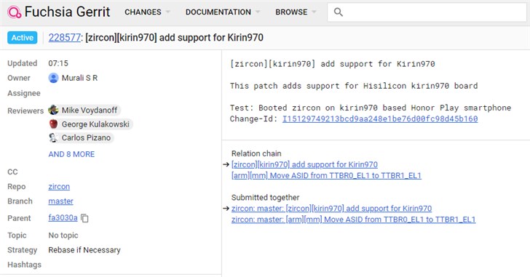Click the CC label
Viewport: 530px width, 277px height.
point(12,172)
